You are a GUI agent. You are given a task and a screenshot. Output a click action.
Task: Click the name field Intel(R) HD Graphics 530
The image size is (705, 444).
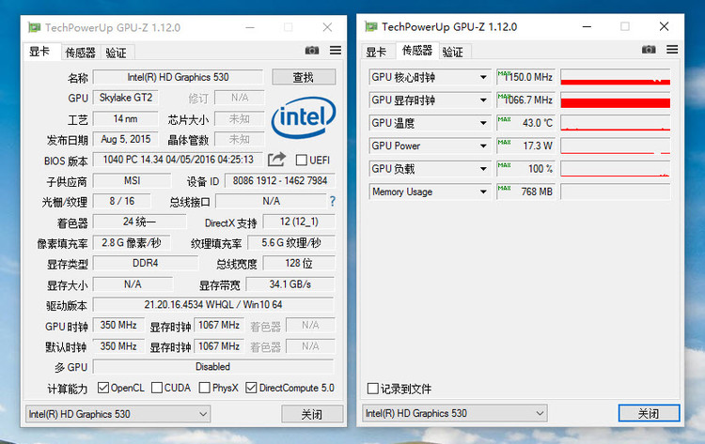tap(178, 77)
